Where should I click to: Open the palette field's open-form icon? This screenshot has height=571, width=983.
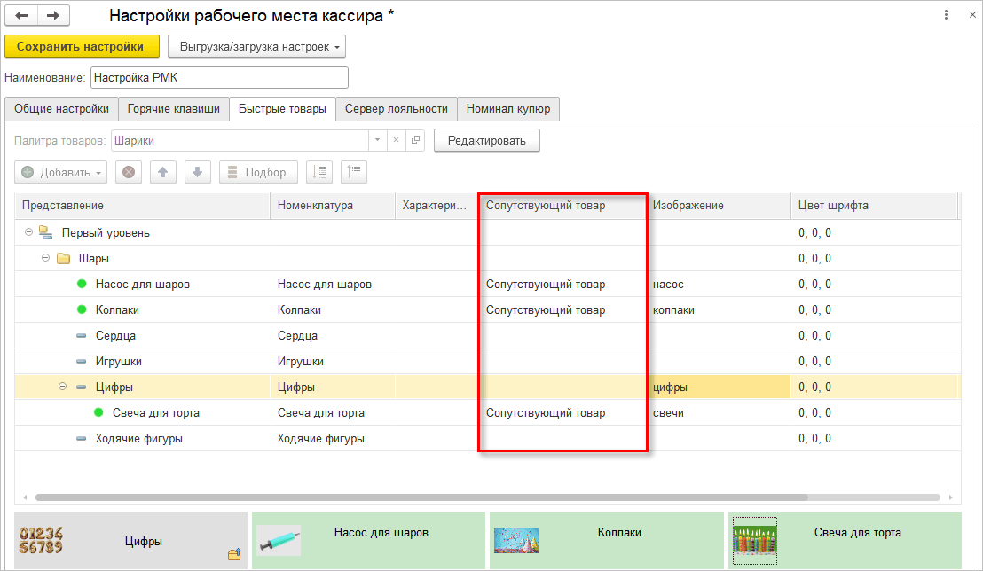click(x=415, y=140)
